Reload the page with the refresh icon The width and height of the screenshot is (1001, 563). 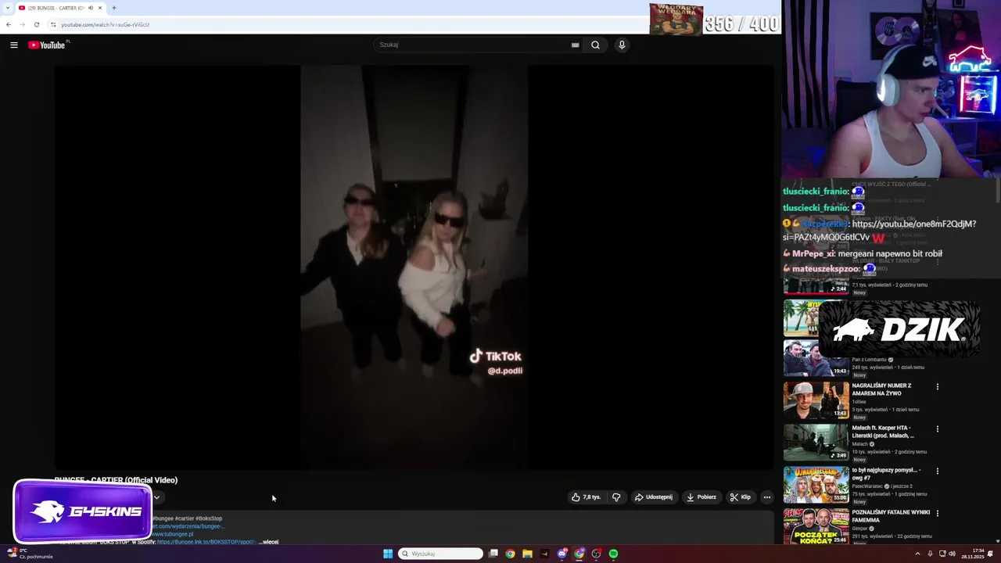[x=36, y=24]
